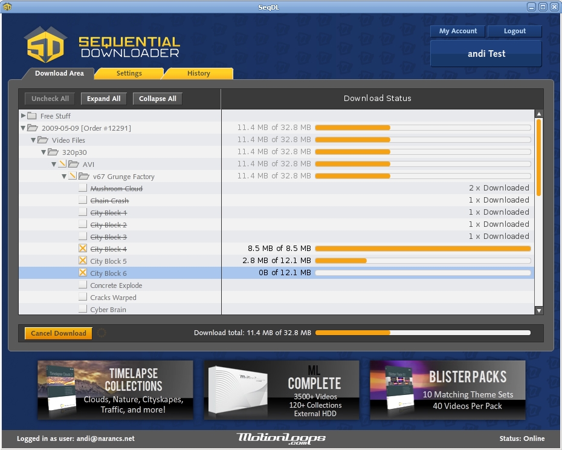Click the Uncheck All button
The width and height of the screenshot is (562, 450).
coord(50,99)
